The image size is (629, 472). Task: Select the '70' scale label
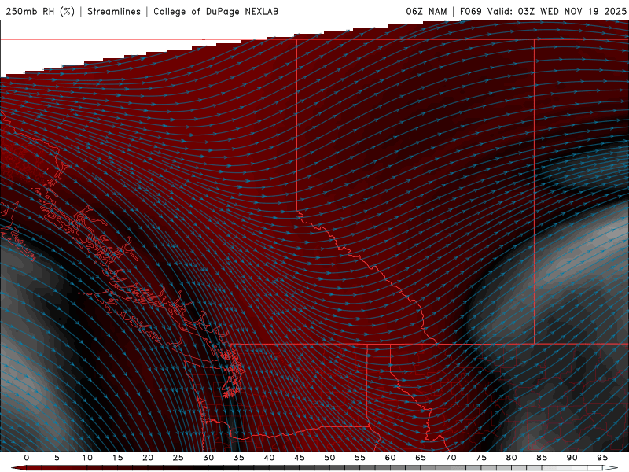[x=451, y=458]
